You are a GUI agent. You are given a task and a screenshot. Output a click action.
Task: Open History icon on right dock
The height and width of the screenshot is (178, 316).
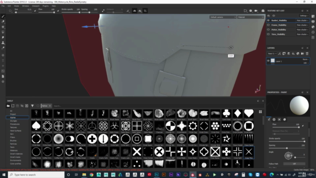click(x=313, y=32)
